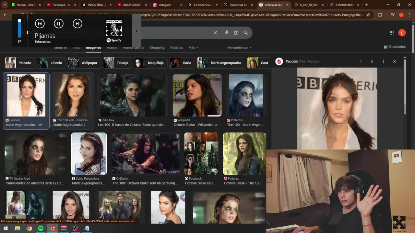The width and height of the screenshot is (415, 233).
Task: Open Google Lens image search
Action: pos(236,33)
